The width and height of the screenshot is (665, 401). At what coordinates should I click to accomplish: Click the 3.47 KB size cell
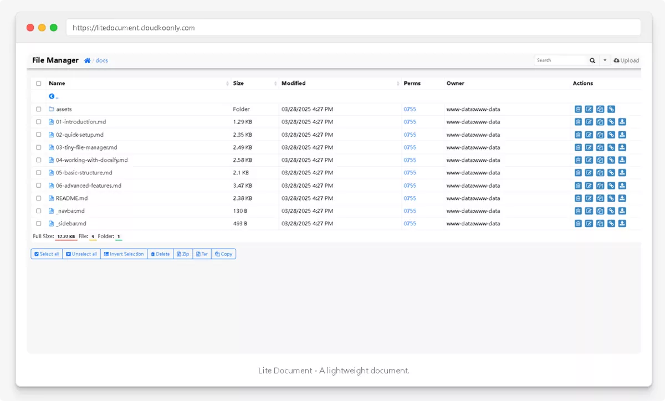click(x=242, y=186)
